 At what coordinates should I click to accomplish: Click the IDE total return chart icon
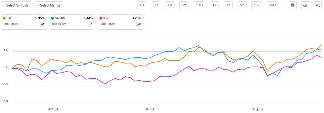pos(42,24)
